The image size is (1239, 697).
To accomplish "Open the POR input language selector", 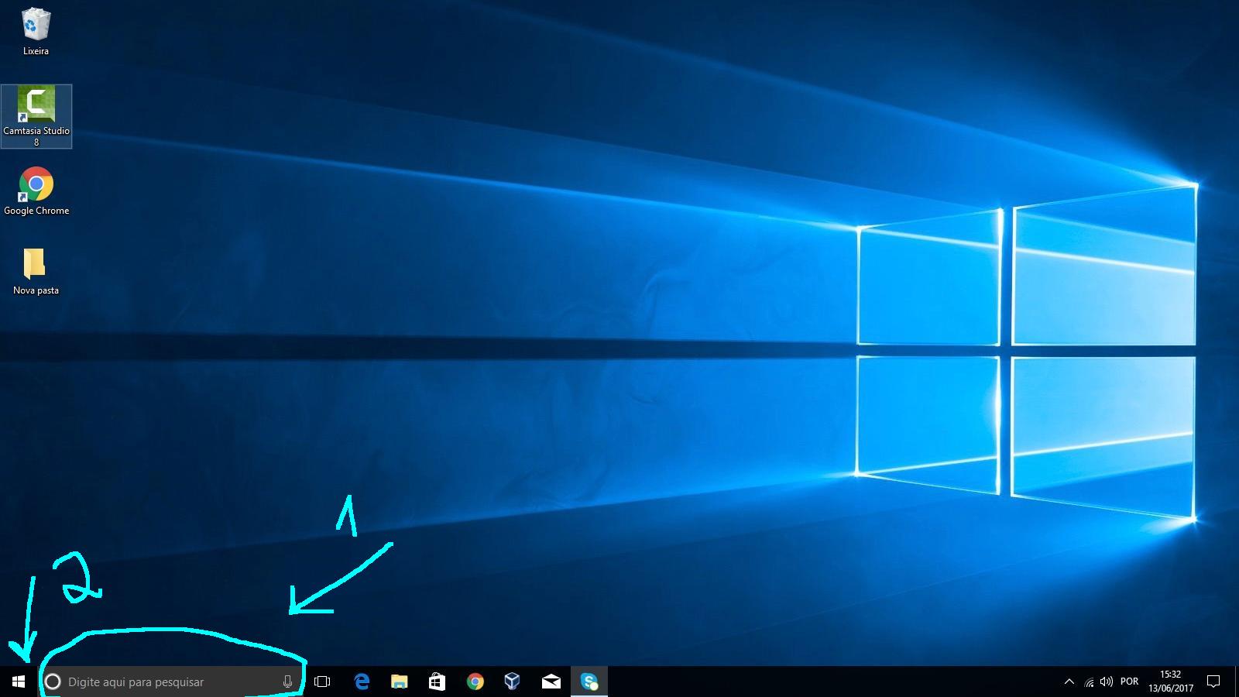I will pyautogui.click(x=1129, y=682).
